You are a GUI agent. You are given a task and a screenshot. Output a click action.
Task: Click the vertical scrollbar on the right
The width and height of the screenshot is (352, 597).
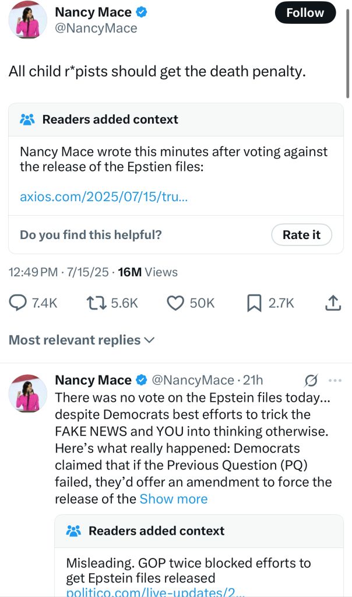[x=348, y=52]
